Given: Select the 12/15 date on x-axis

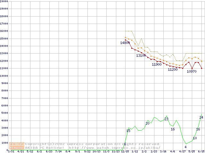Looking at the screenshot, I should pyautogui.click(x=125, y=151).
